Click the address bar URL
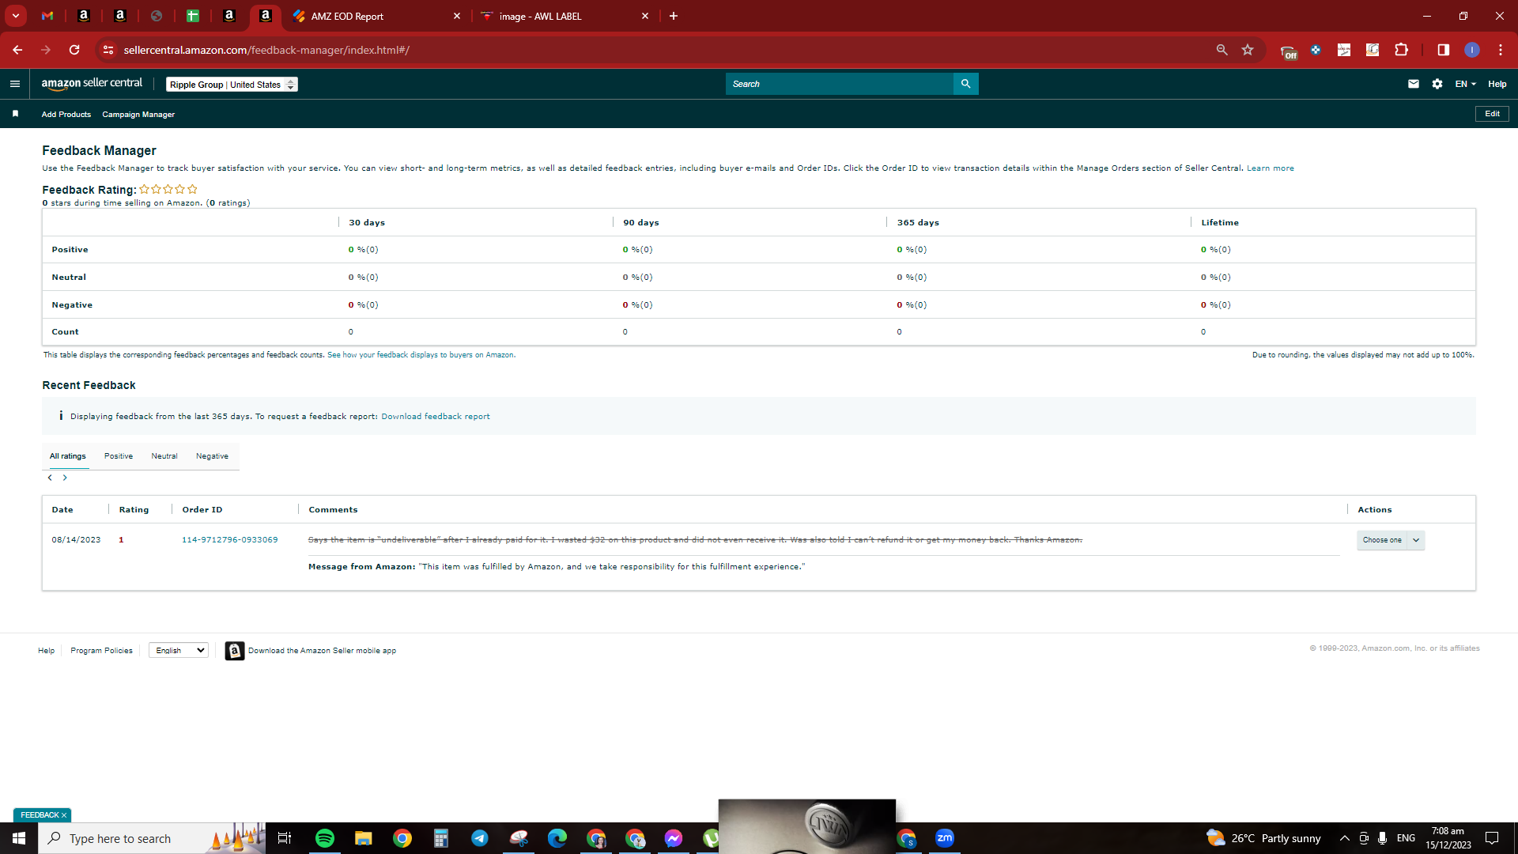Viewport: 1518px width, 854px height. click(266, 50)
